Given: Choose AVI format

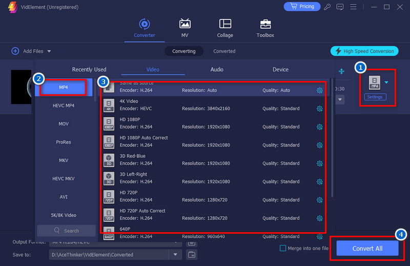Looking at the screenshot, I should click(x=64, y=197).
